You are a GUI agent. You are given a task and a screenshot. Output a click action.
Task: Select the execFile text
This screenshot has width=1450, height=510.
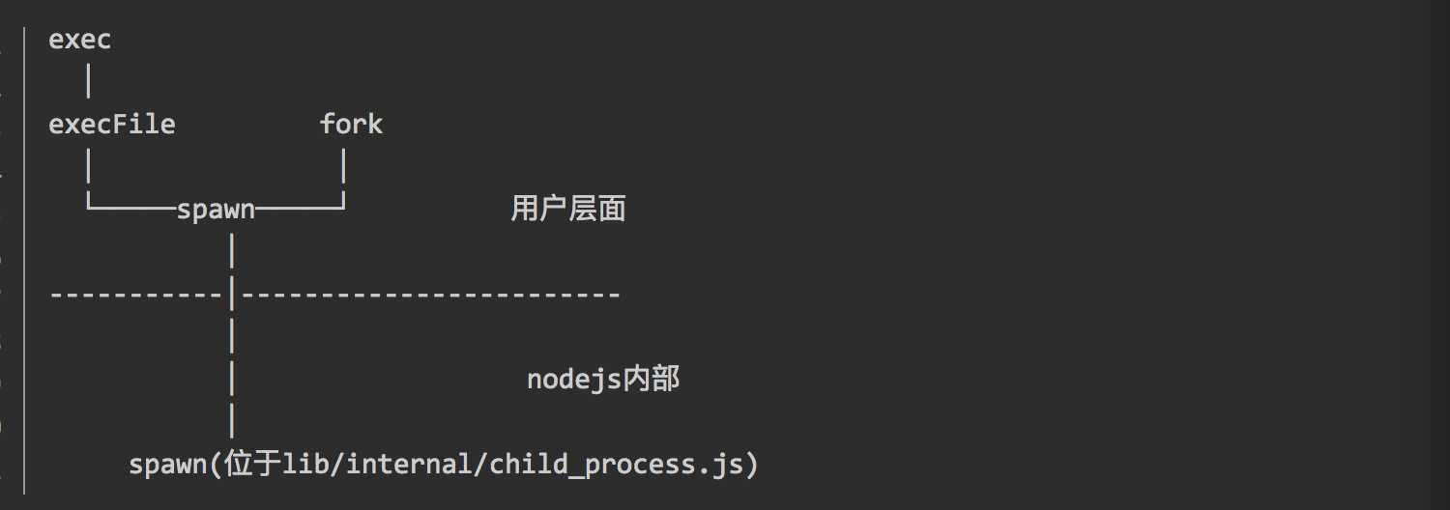(112, 125)
